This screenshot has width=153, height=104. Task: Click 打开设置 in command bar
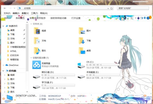point(76,18)
